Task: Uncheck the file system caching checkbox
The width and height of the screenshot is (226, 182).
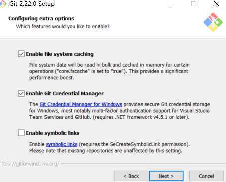Action: [21, 54]
